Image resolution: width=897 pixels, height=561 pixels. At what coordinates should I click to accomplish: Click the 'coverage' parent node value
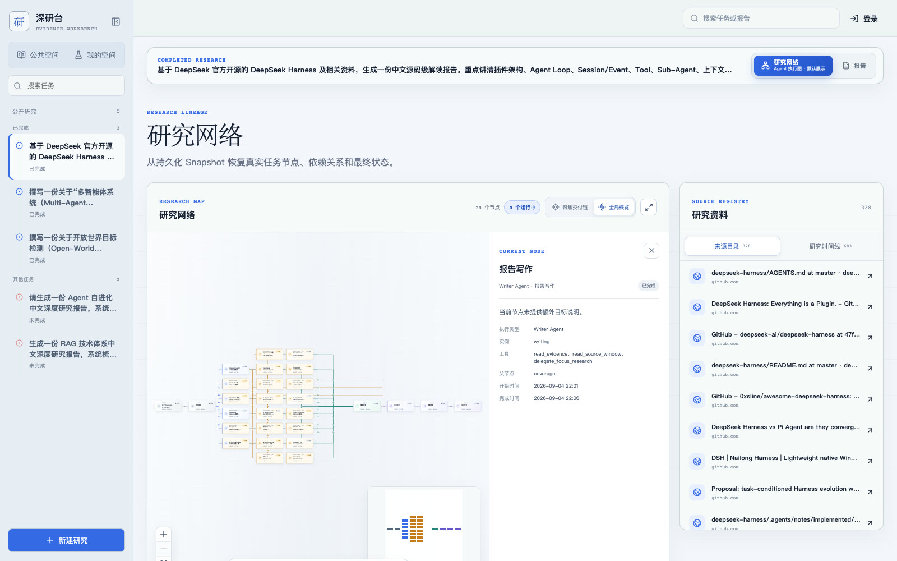point(544,374)
